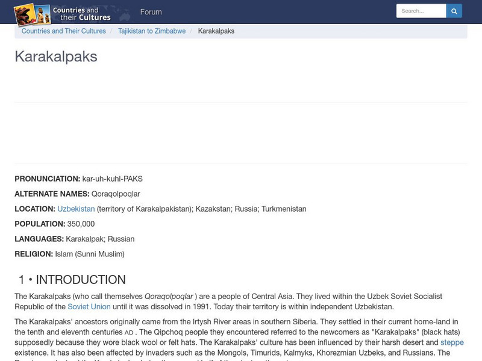Viewport: 482px width, 361px height.
Task: Focus the Search input field
Action: click(x=421, y=11)
